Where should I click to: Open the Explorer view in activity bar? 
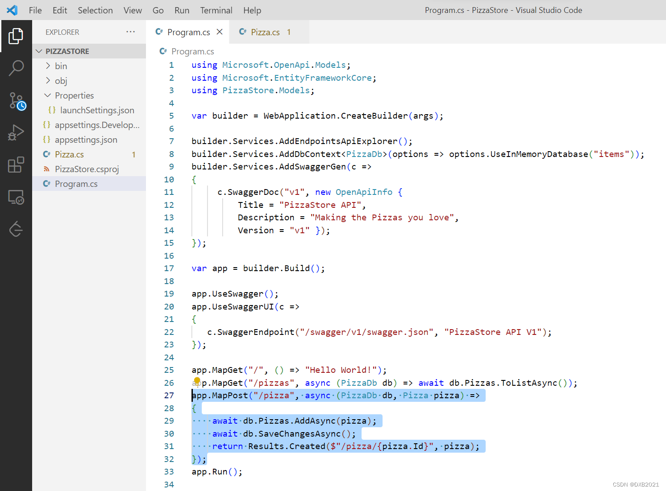pos(16,36)
